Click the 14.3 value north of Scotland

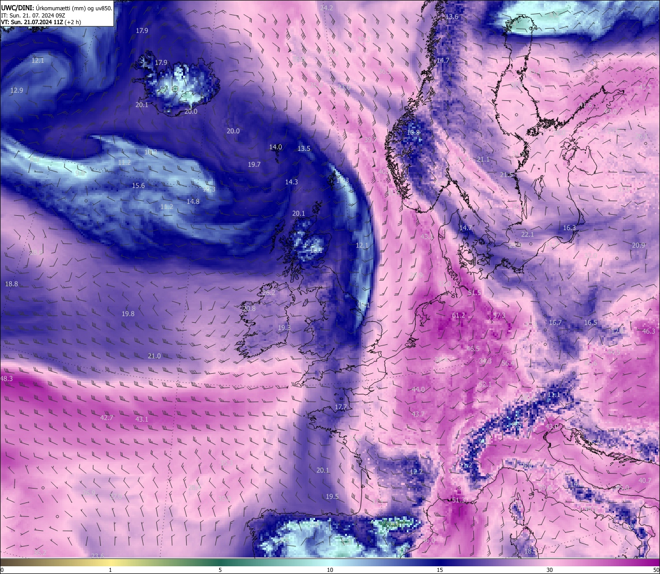(292, 182)
